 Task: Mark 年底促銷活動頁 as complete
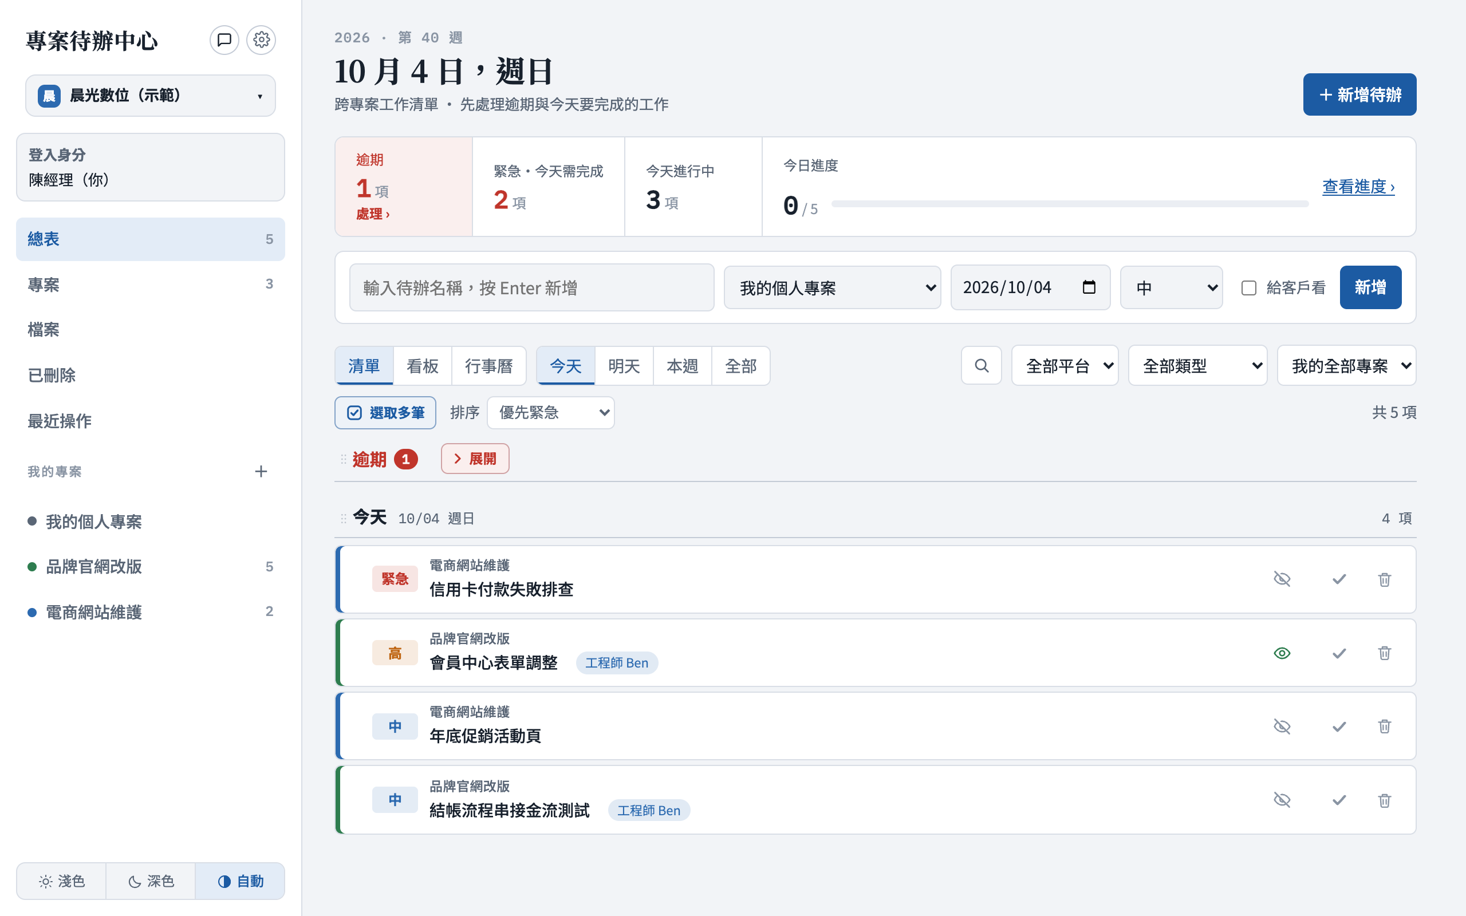tap(1339, 727)
